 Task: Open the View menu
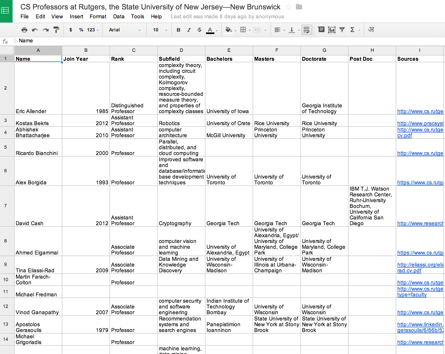point(57,16)
